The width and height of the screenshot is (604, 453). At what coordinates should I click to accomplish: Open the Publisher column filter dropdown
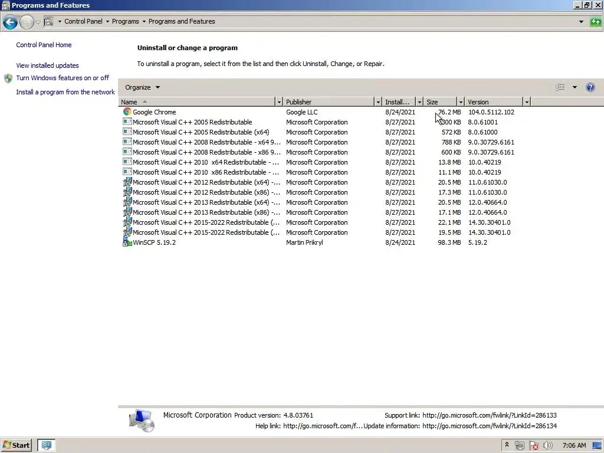[378, 101]
